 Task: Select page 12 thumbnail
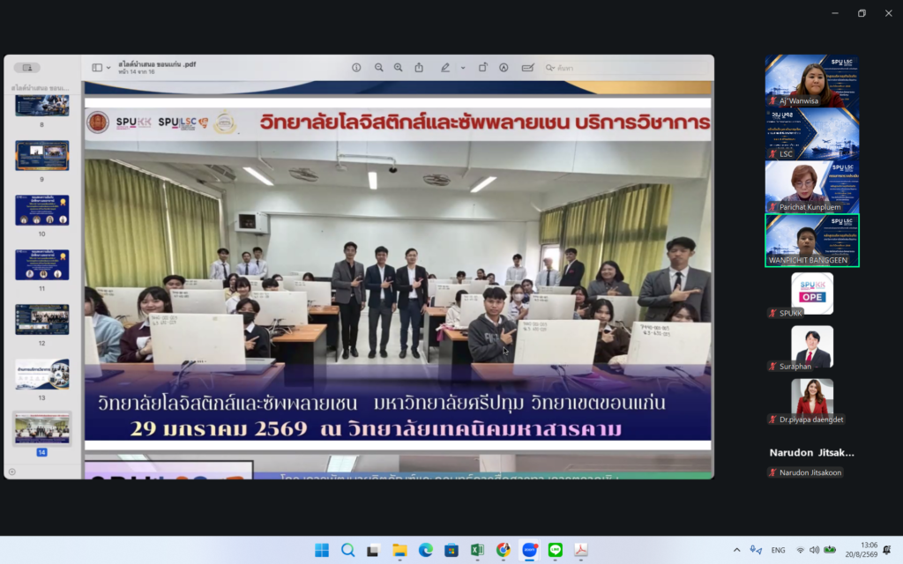tap(42, 319)
